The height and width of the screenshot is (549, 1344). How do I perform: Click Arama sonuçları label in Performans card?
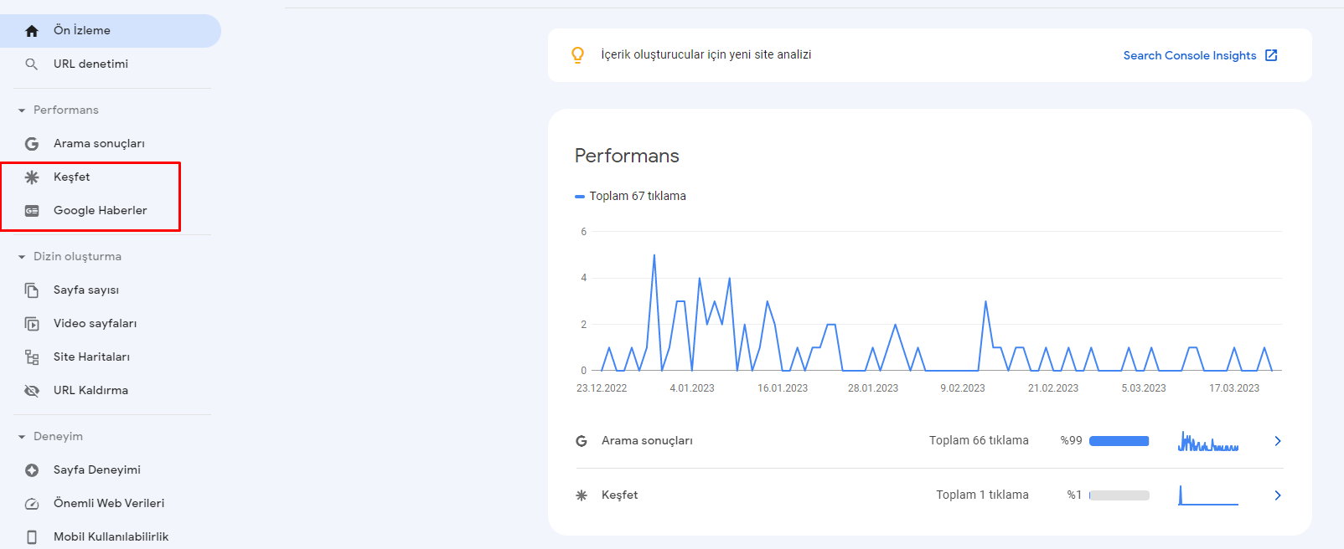pyautogui.click(x=647, y=441)
